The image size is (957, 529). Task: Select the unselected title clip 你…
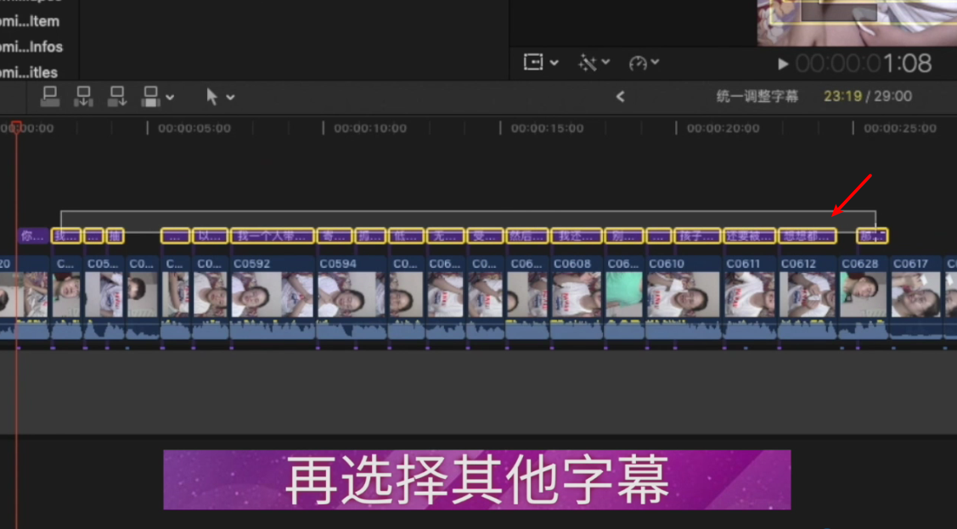click(x=34, y=236)
